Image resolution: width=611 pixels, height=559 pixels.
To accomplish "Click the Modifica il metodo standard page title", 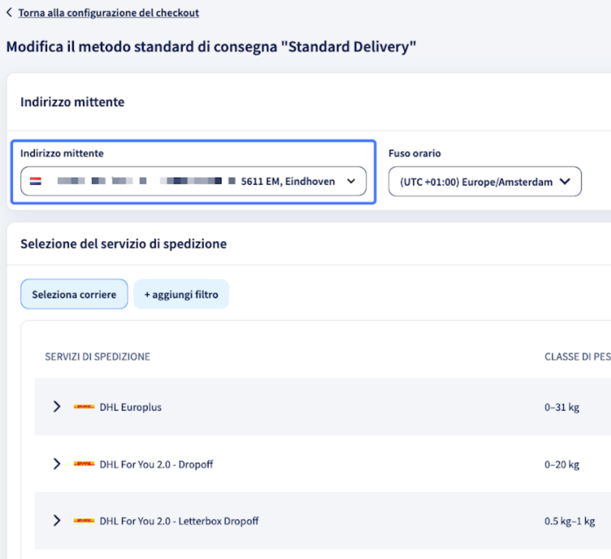I will click(x=211, y=47).
